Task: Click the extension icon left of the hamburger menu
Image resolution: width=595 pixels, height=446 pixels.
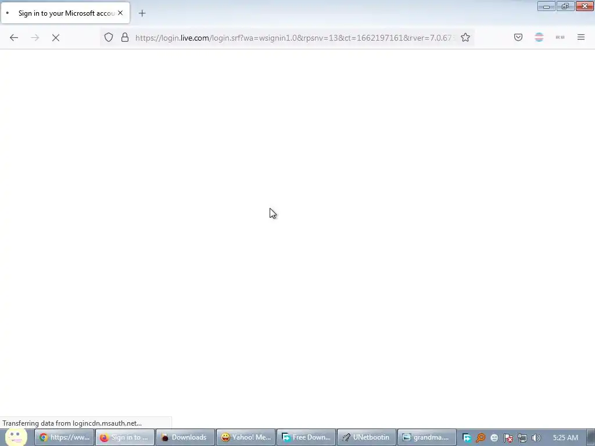Action: (x=560, y=37)
